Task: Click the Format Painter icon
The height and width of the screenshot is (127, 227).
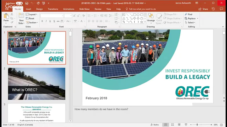Action: pyautogui.click(x=12, y=22)
